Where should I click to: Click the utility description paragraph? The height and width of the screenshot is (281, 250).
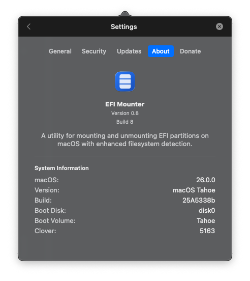pos(125,140)
